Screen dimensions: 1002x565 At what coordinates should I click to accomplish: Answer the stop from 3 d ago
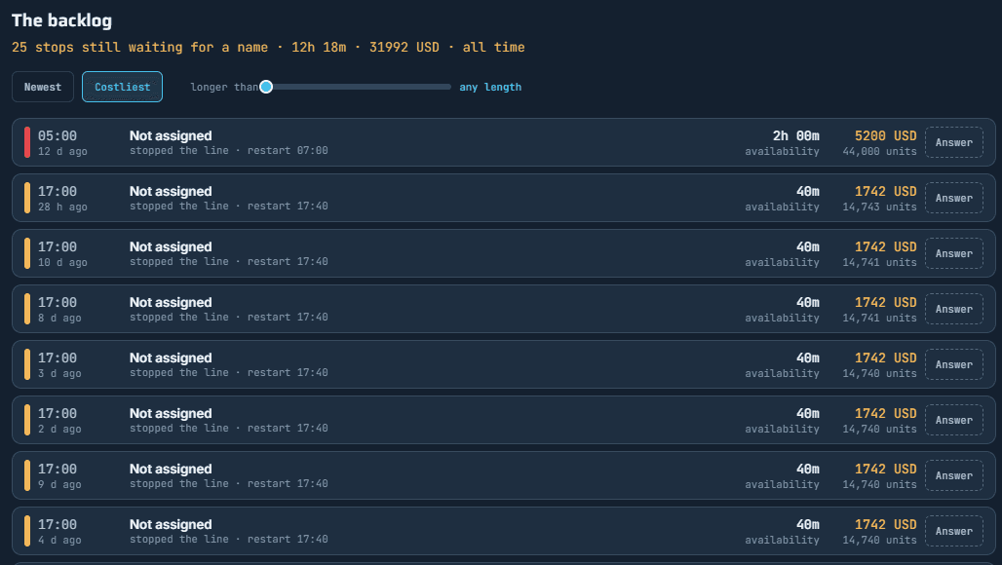(953, 364)
